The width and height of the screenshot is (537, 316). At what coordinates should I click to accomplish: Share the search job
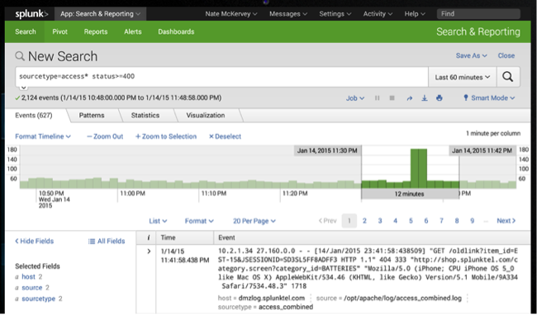(x=409, y=98)
